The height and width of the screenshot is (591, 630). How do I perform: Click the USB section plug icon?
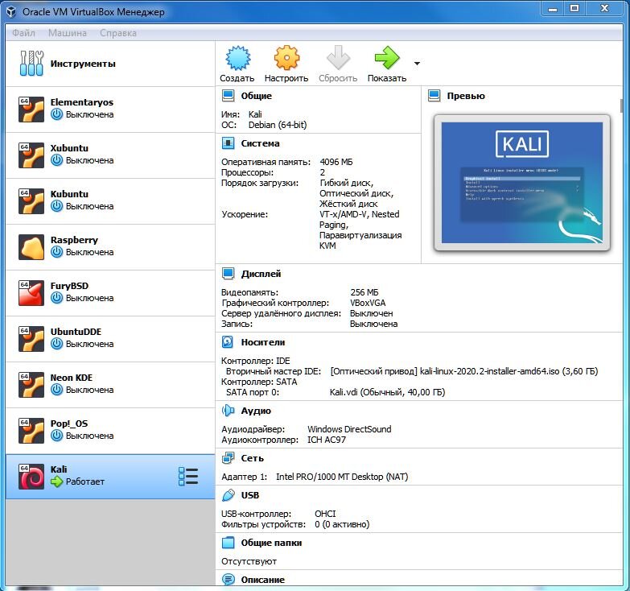pyautogui.click(x=228, y=495)
